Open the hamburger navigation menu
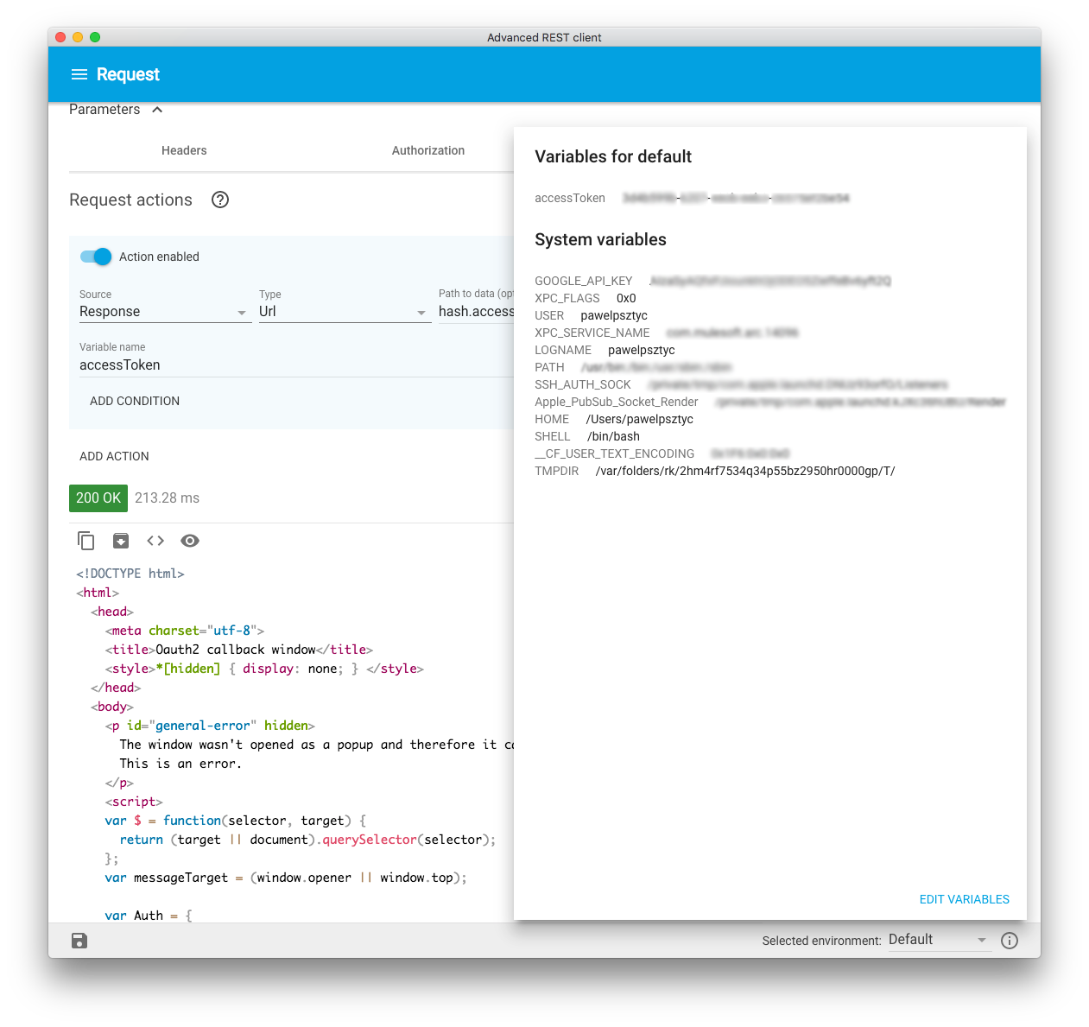1089x1027 pixels. (79, 74)
